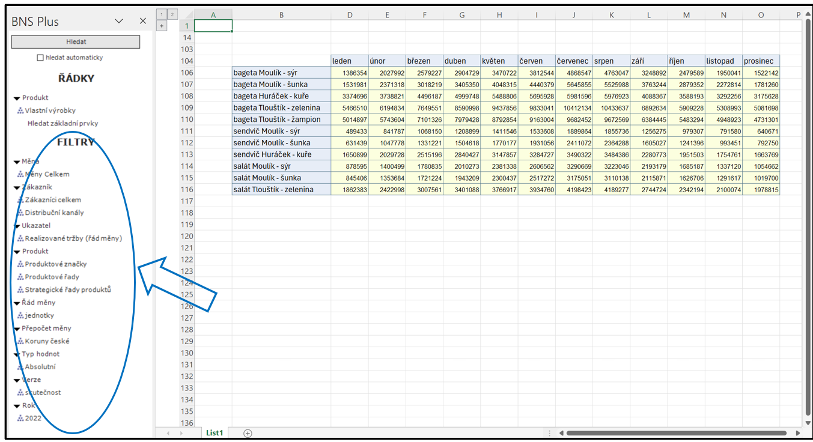Screen dimensions: 813x442
Task: Click the select-all corner of the grid
Action: click(187, 15)
